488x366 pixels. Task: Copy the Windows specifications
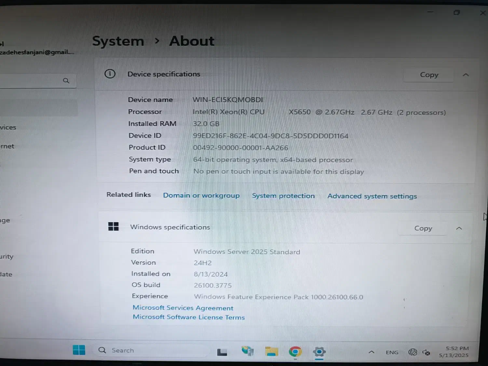pyautogui.click(x=423, y=228)
